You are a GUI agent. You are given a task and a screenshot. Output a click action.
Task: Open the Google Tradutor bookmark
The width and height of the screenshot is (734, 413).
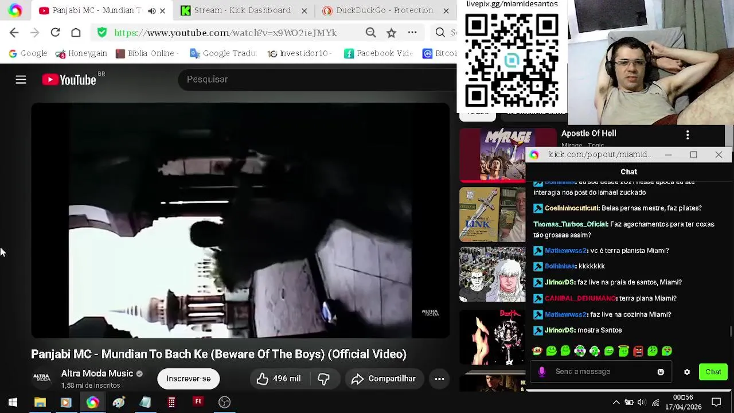224,53
